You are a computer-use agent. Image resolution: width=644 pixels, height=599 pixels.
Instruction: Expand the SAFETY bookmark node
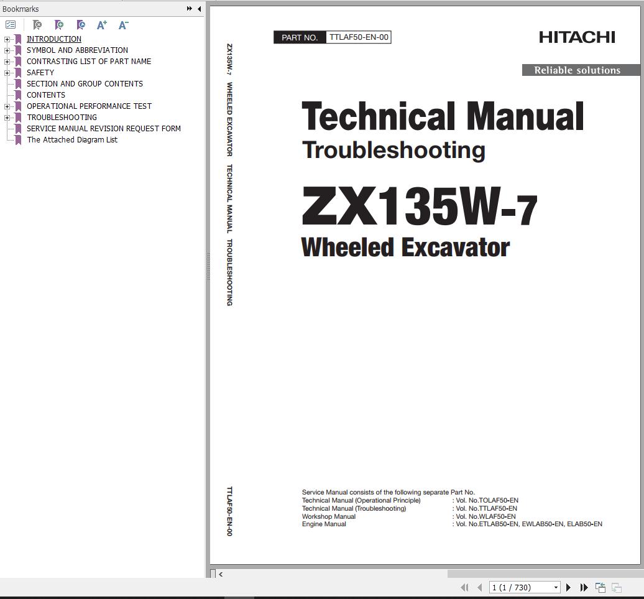pos(7,73)
